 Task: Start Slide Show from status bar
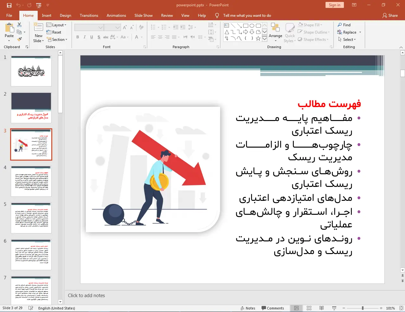click(334, 308)
